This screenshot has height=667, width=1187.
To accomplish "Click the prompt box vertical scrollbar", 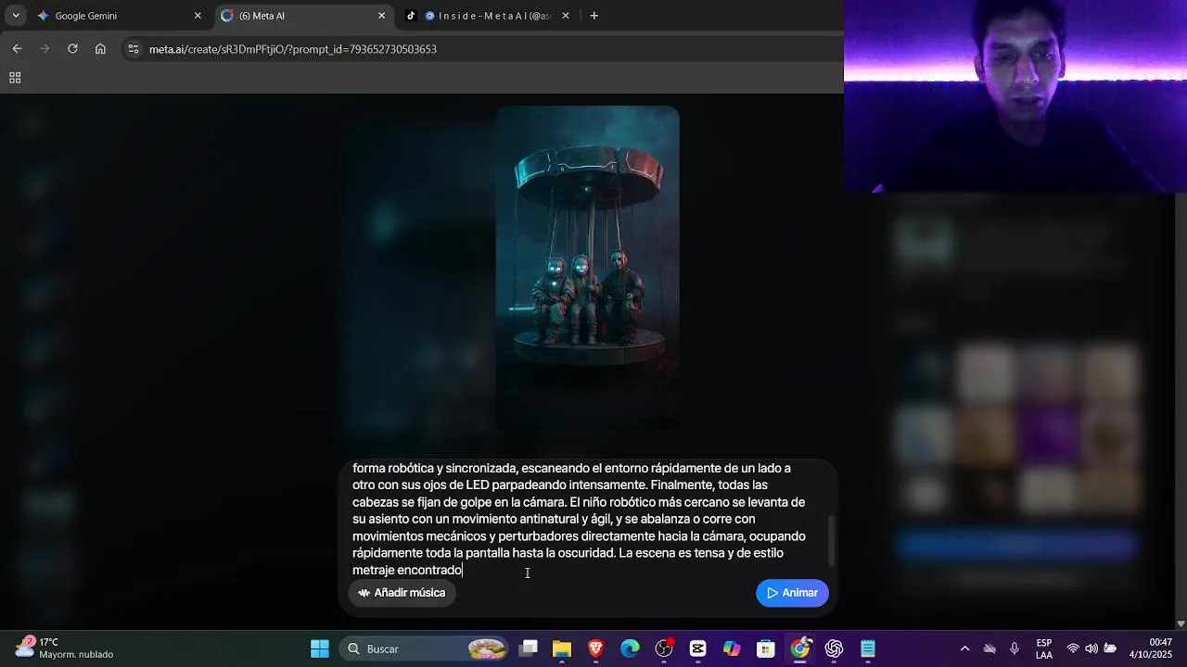I will point(832,540).
